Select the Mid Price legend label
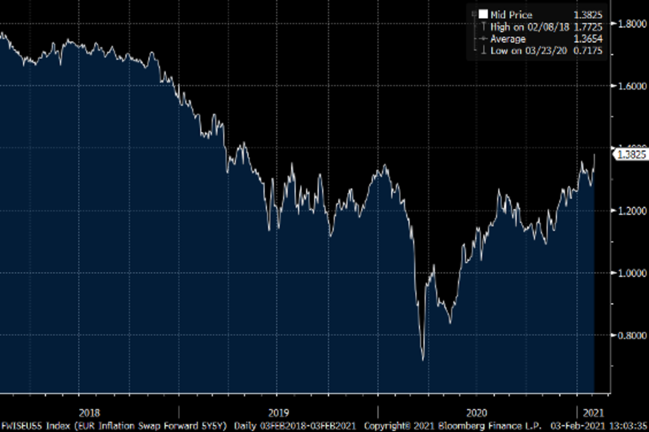 pyautogui.click(x=504, y=15)
